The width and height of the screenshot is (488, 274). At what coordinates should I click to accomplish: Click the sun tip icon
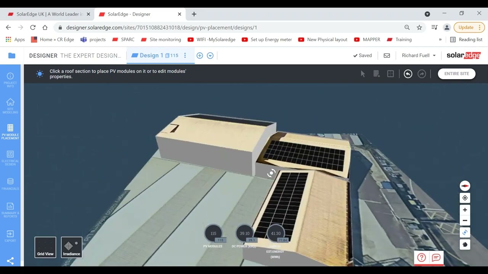tap(40, 74)
